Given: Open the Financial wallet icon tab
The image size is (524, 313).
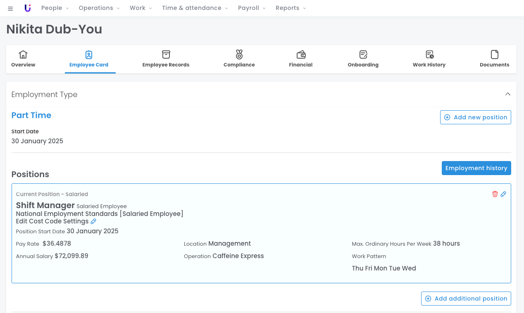Looking at the screenshot, I should pos(300,59).
